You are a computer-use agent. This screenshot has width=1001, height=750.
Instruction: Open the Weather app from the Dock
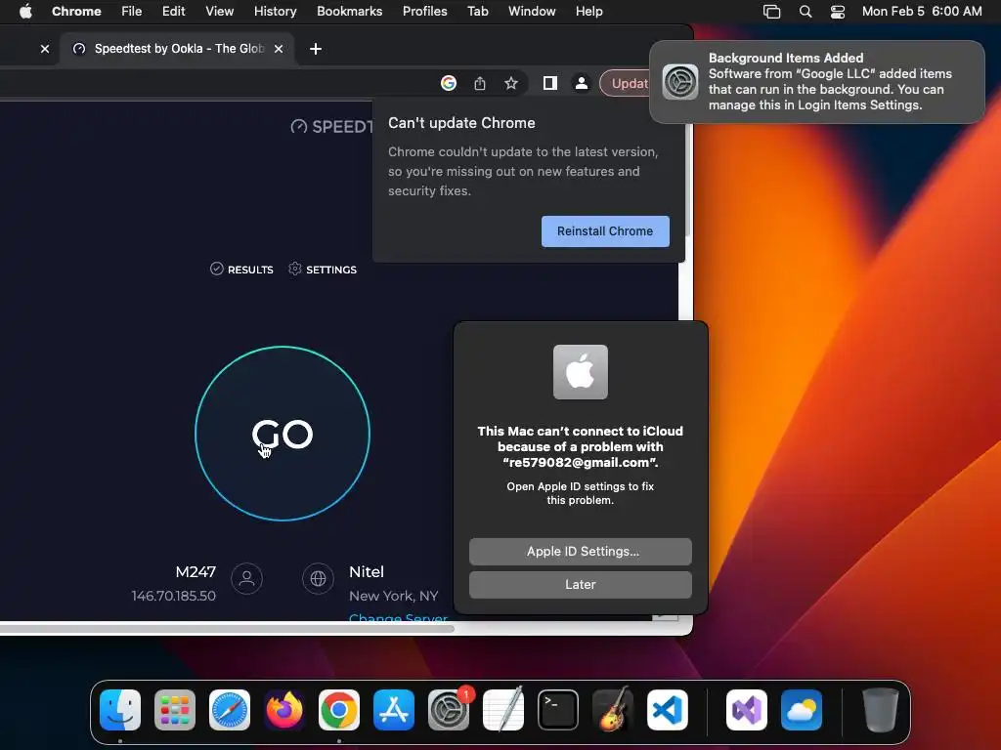802,710
